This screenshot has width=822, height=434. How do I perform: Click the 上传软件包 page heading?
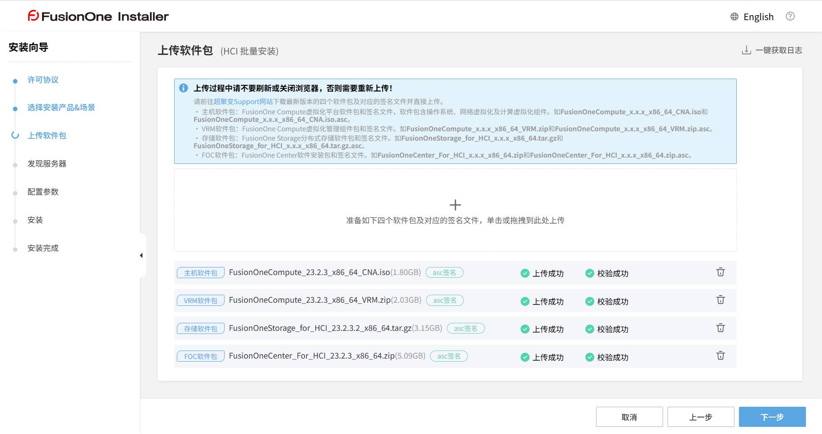185,50
